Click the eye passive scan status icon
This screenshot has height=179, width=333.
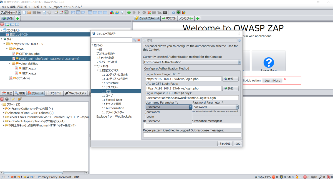(289, 177)
